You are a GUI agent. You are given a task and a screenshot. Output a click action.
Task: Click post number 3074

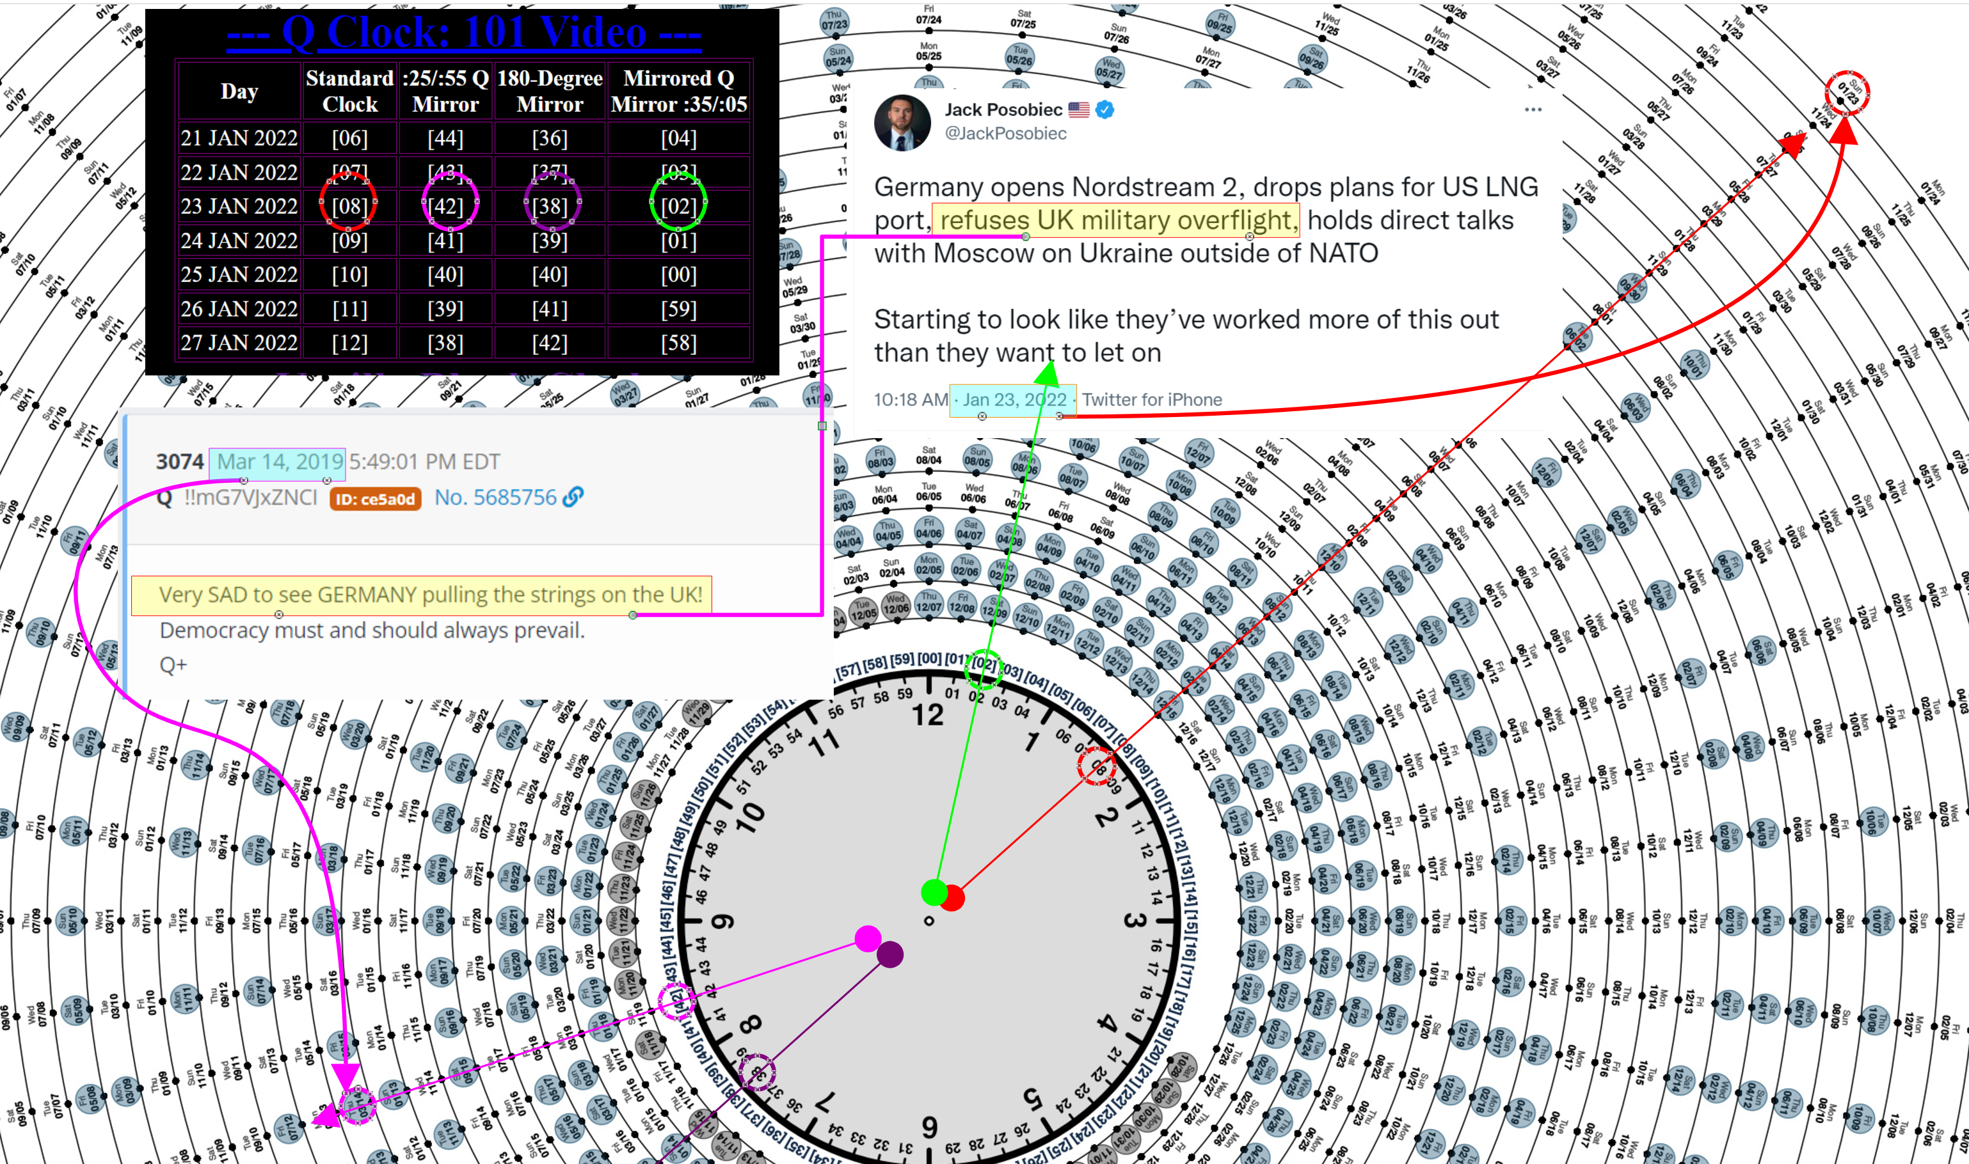click(x=180, y=461)
